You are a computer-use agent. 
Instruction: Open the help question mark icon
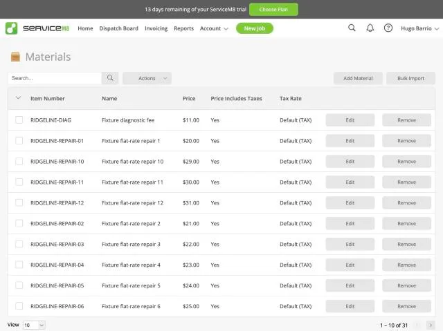[388, 28]
